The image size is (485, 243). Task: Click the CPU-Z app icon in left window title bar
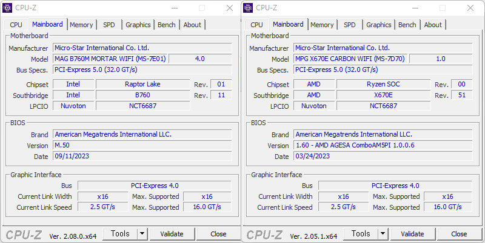point(7,8)
